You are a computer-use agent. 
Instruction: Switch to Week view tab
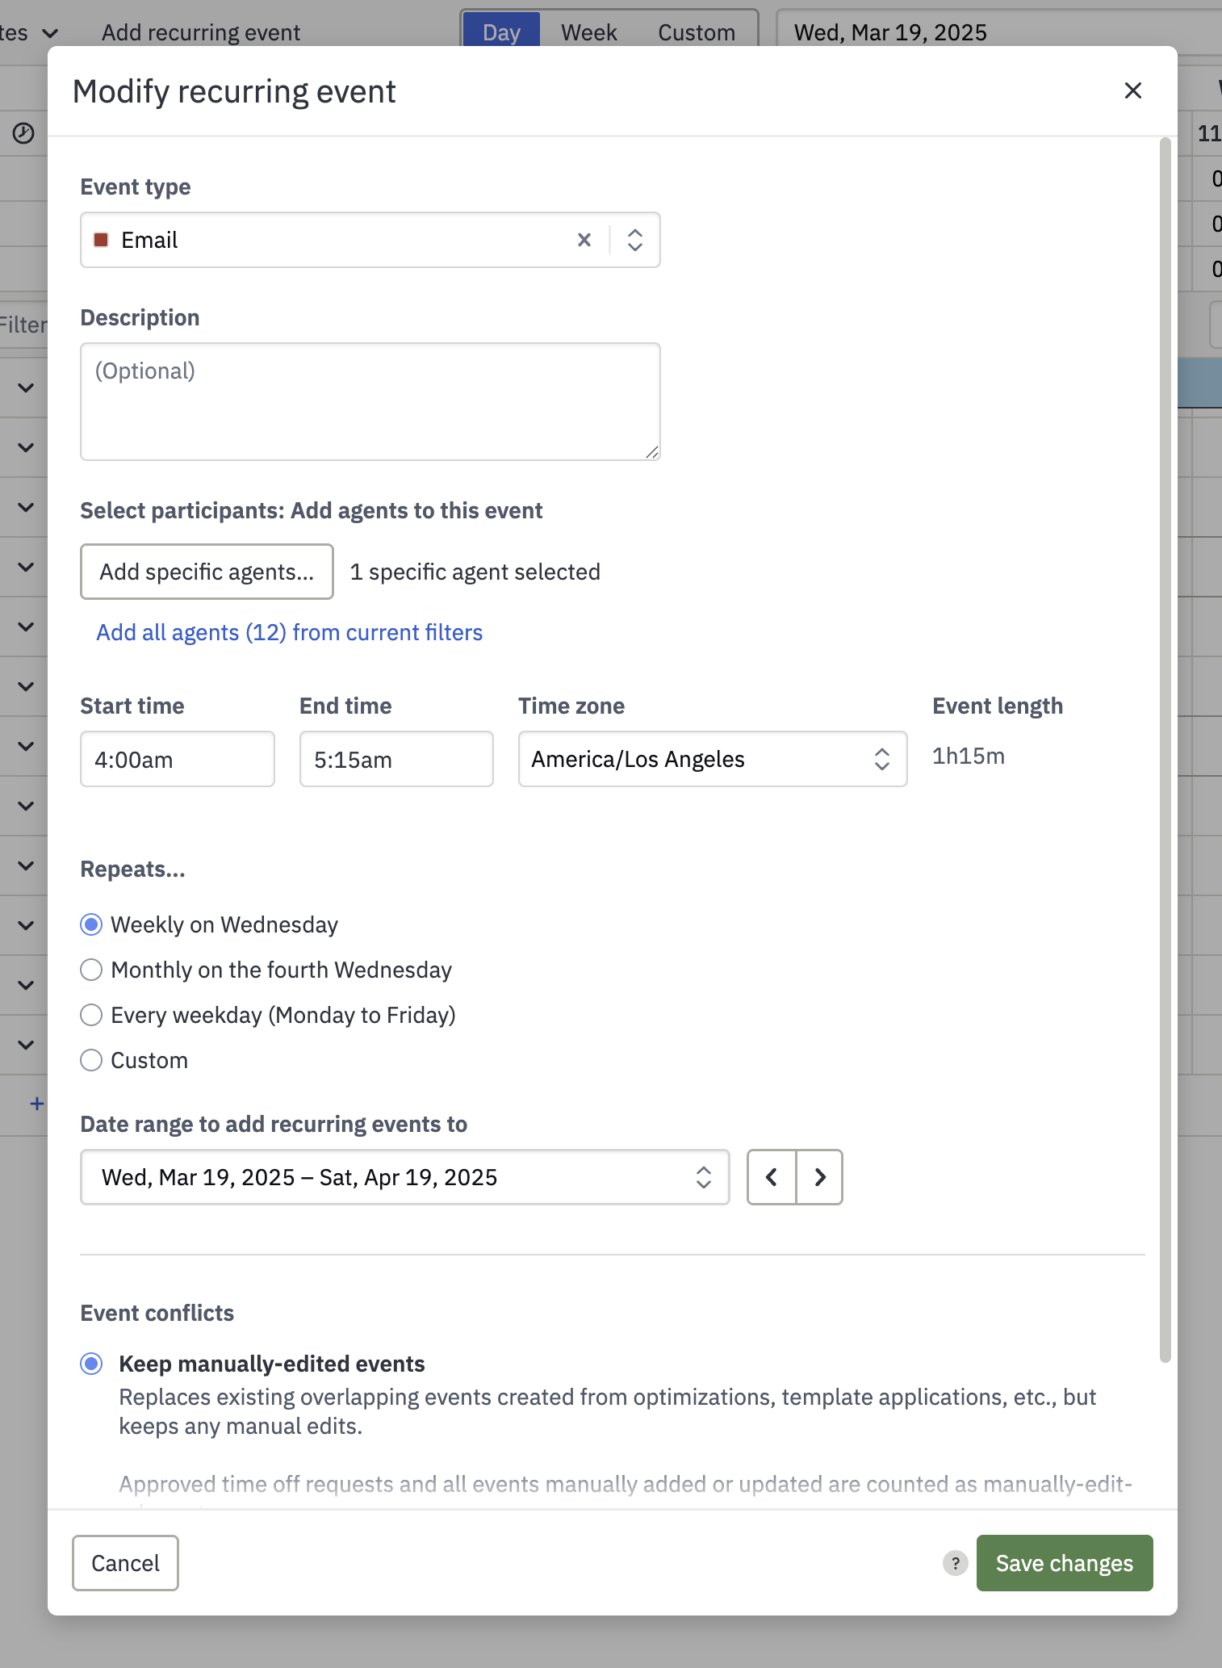pos(589,32)
